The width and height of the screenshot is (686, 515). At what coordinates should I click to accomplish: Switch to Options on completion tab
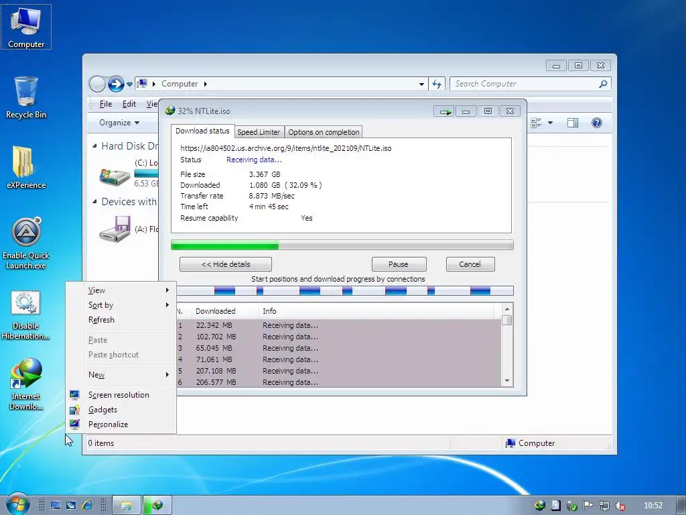(x=324, y=132)
